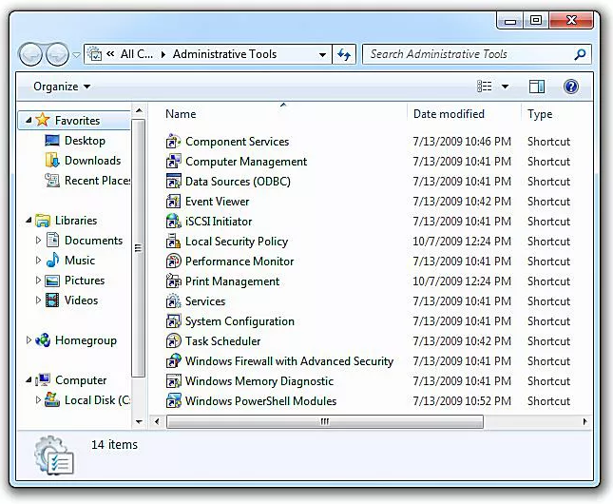
Task: Expand the Videos library node
Action: [38, 300]
